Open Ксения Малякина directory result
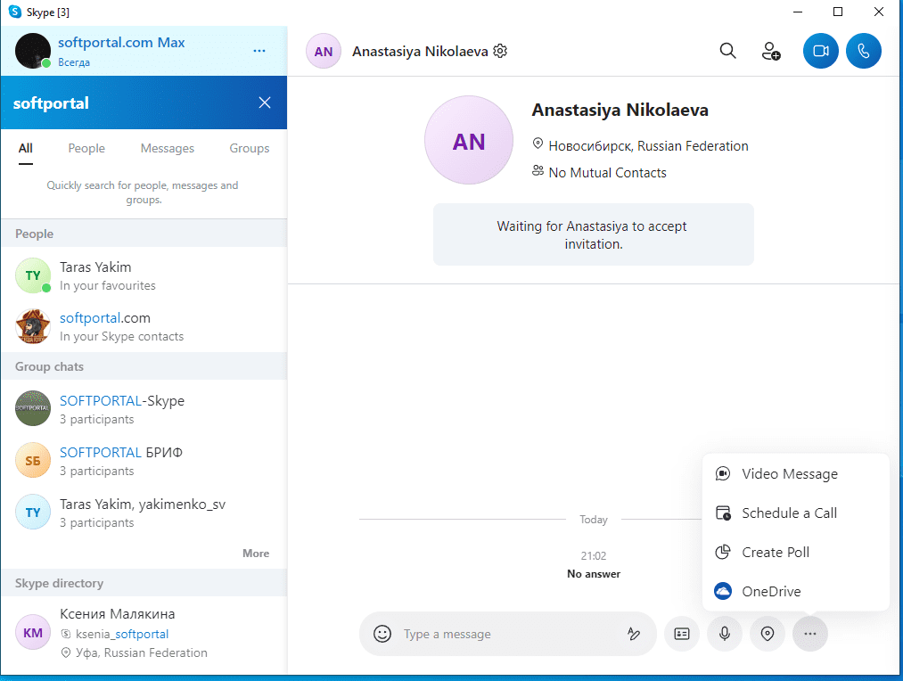 click(144, 633)
